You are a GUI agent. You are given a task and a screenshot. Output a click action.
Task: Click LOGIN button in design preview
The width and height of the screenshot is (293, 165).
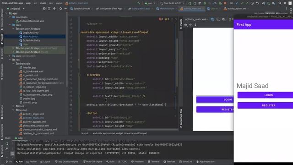[x=215, y=99]
